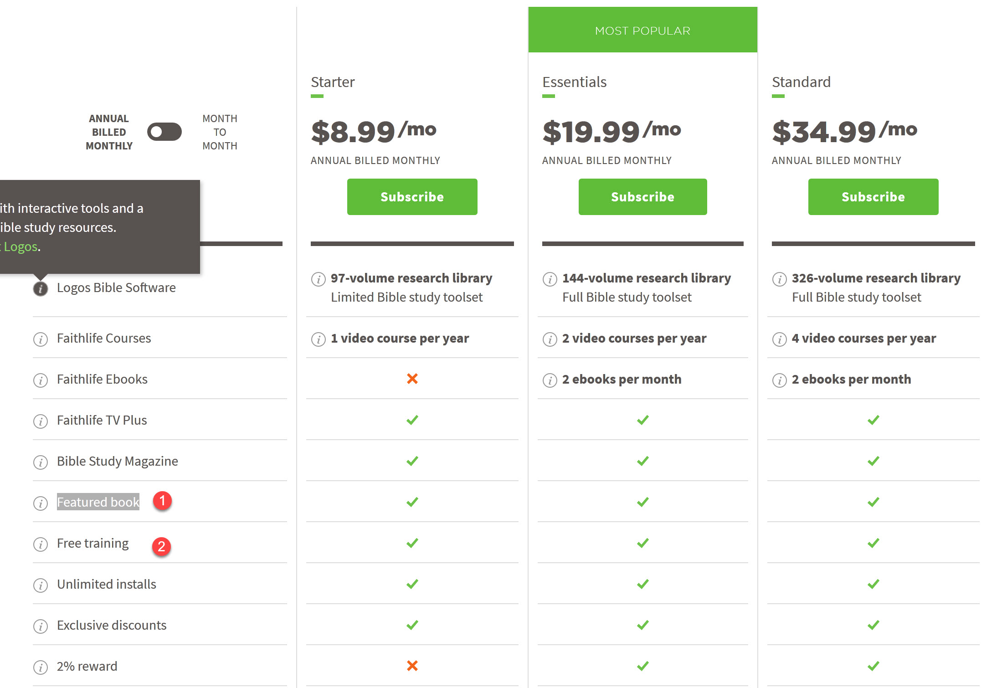Toggle annual versus month-to-month billing switch
Screen dimensions: 1002x688
point(164,132)
